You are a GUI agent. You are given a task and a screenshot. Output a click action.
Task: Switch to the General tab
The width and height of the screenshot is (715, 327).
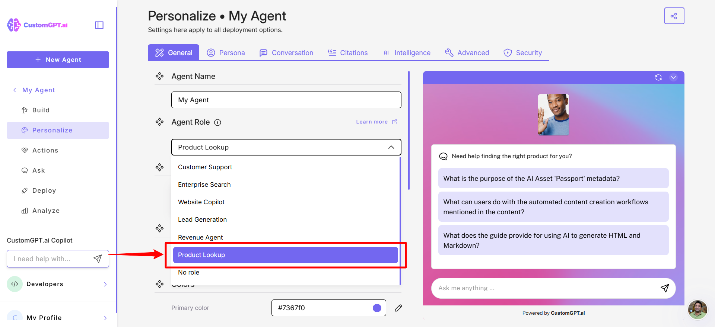(x=174, y=52)
